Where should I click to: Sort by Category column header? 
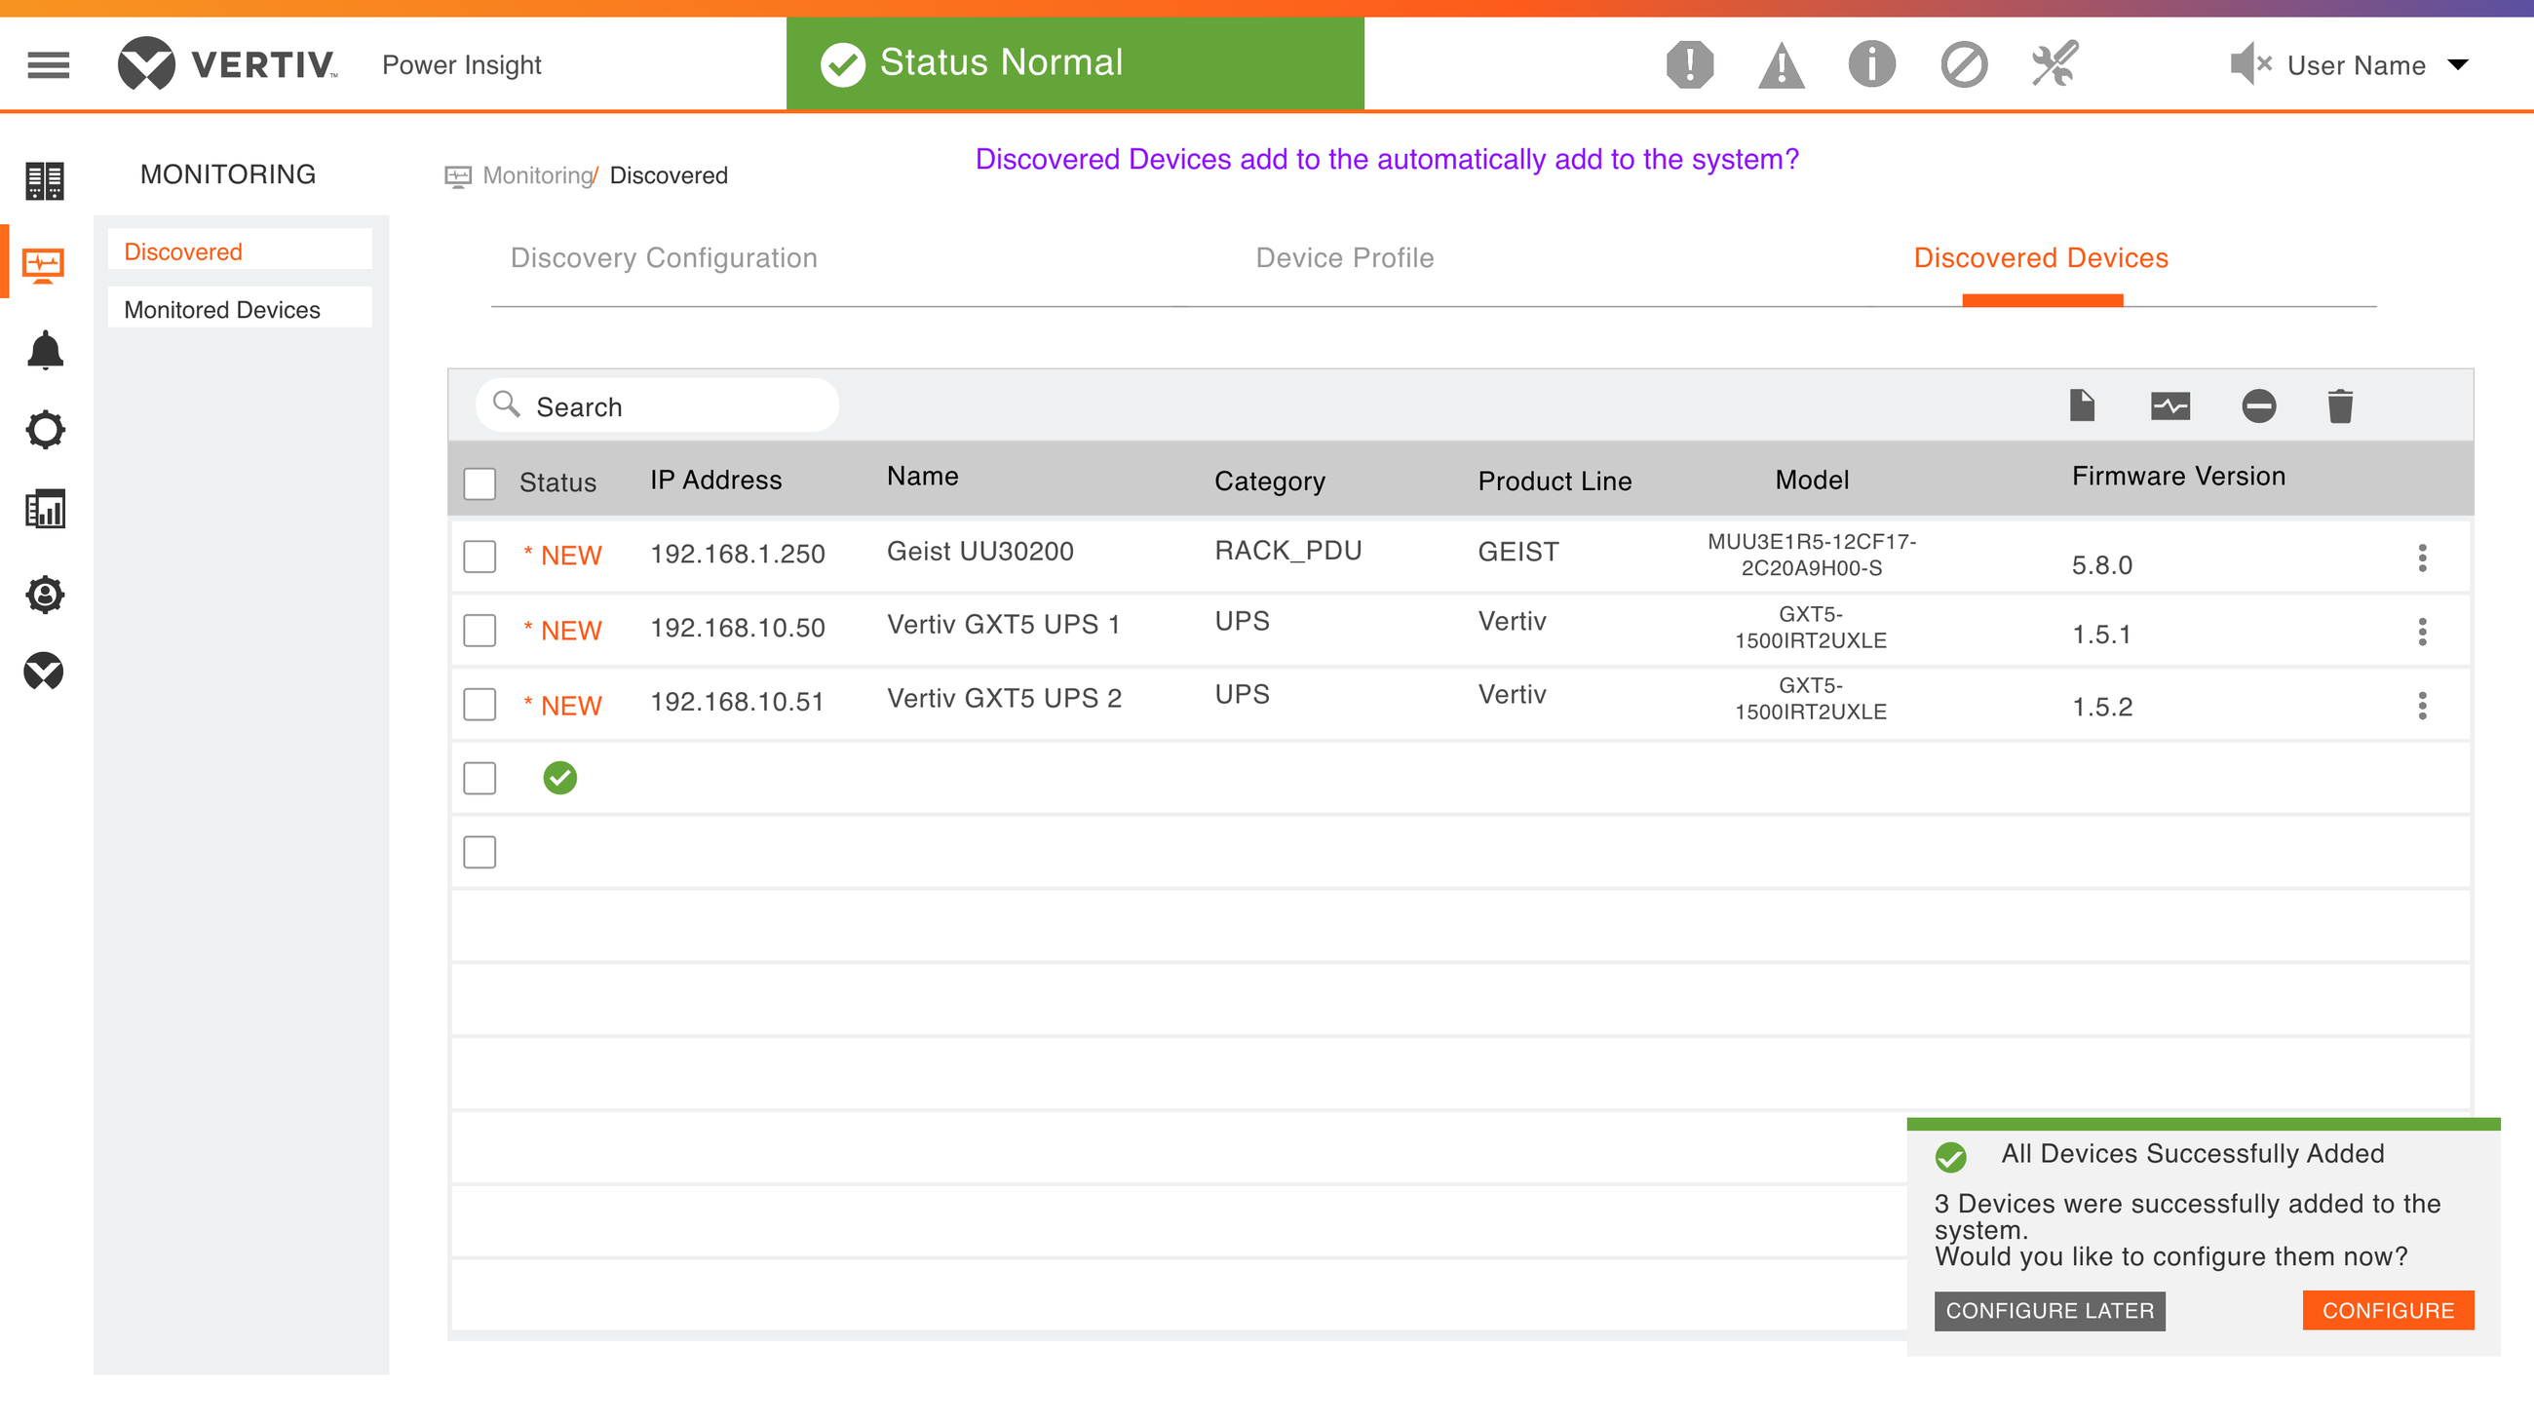(1270, 481)
